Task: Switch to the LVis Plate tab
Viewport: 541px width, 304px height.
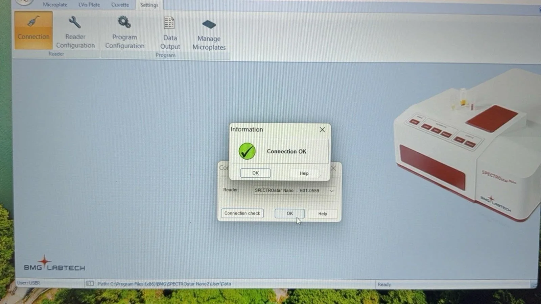Action: click(89, 5)
